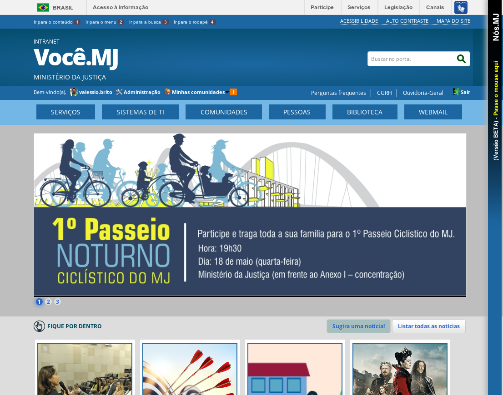Screen dimensions: 503x395
Task: Switch to banner slide 3
Action: point(57,302)
